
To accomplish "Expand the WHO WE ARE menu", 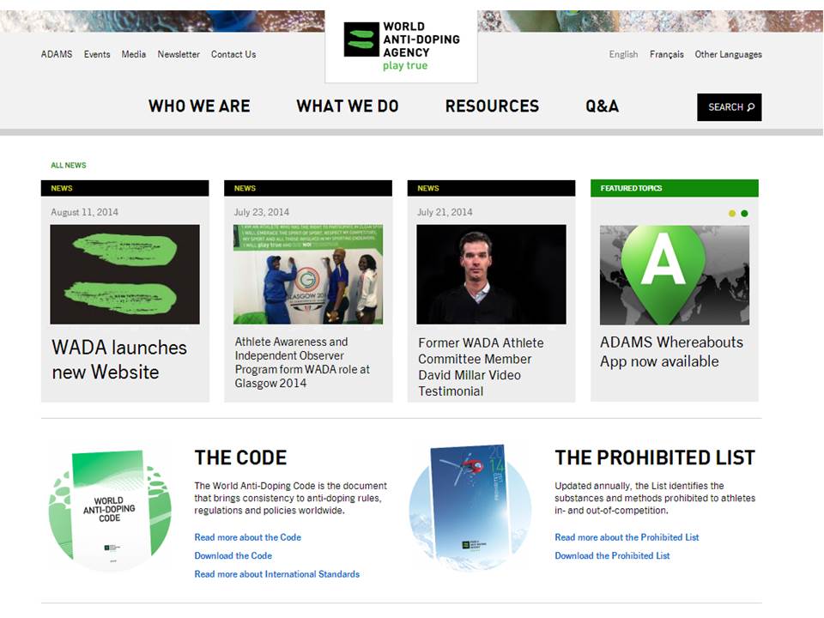I will [x=199, y=106].
